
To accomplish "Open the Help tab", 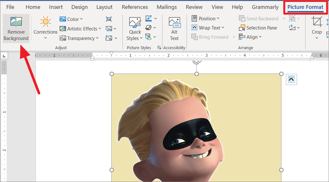I will click(x=237, y=7).
